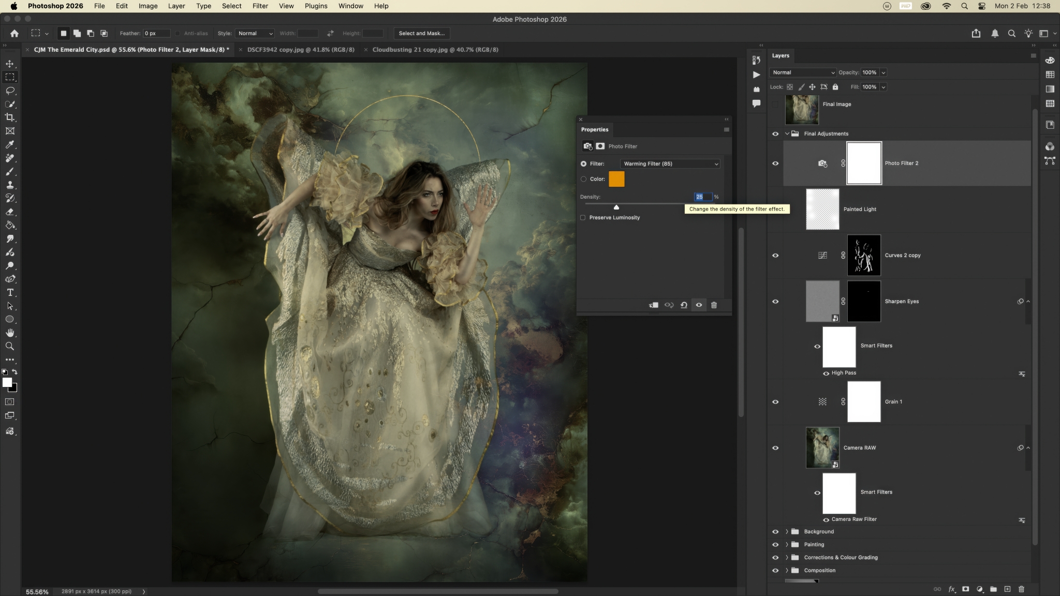
Task: Open the layer blend mode Normal dropdown
Action: [x=803, y=72]
